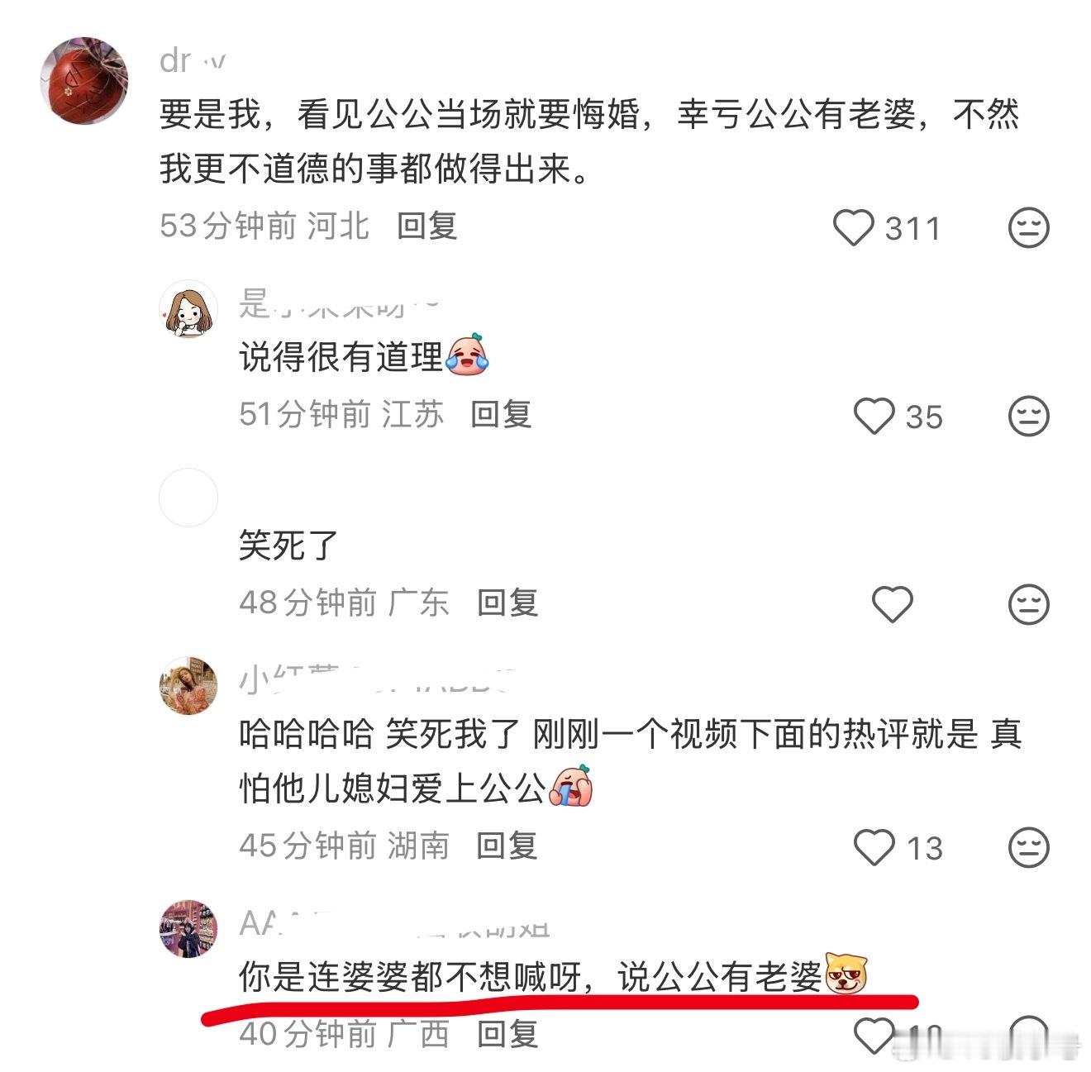
Task: Open the red ball avatar profile
Action: 84,80
